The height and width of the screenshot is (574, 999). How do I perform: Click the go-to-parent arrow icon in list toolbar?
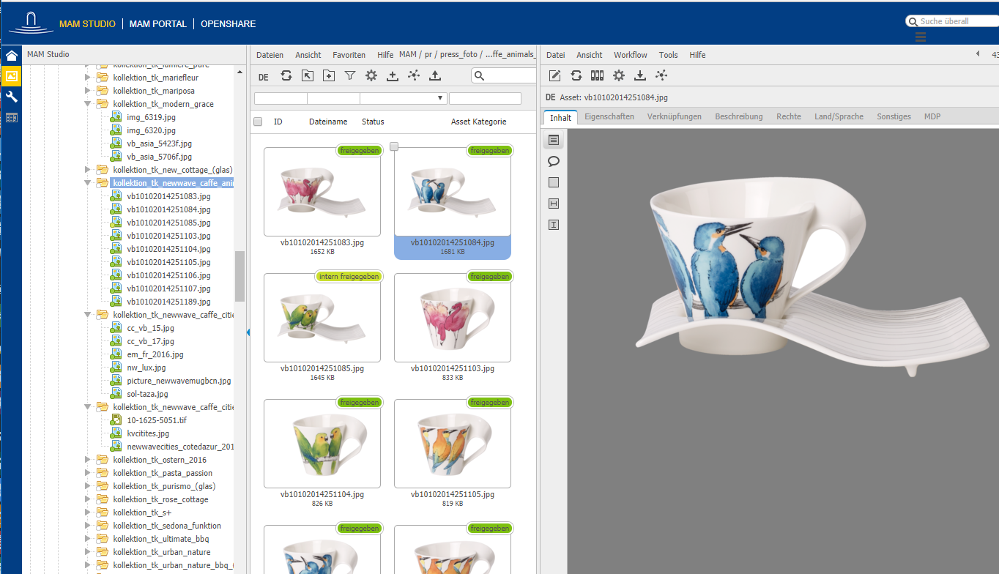[x=308, y=75]
